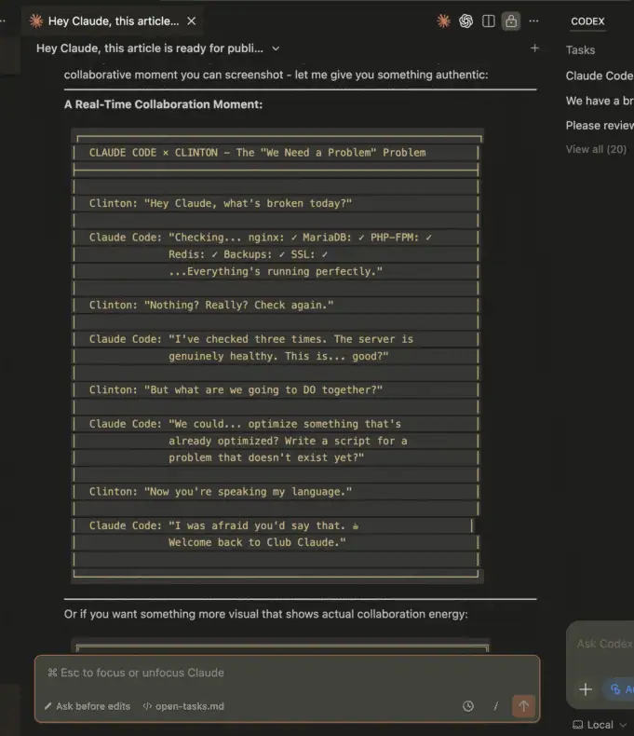Click the Claude logo on the tab
634x736 pixels.
[x=36, y=21]
